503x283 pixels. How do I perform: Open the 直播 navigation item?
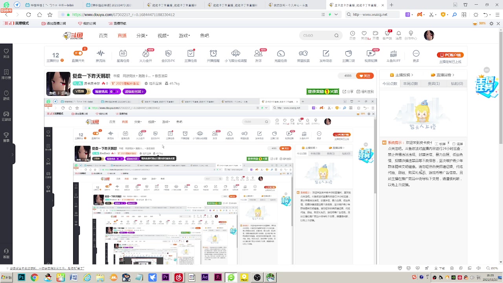click(x=122, y=35)
